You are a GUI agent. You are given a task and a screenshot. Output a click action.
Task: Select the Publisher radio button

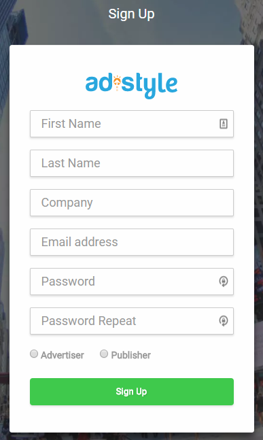pos(104,354)
